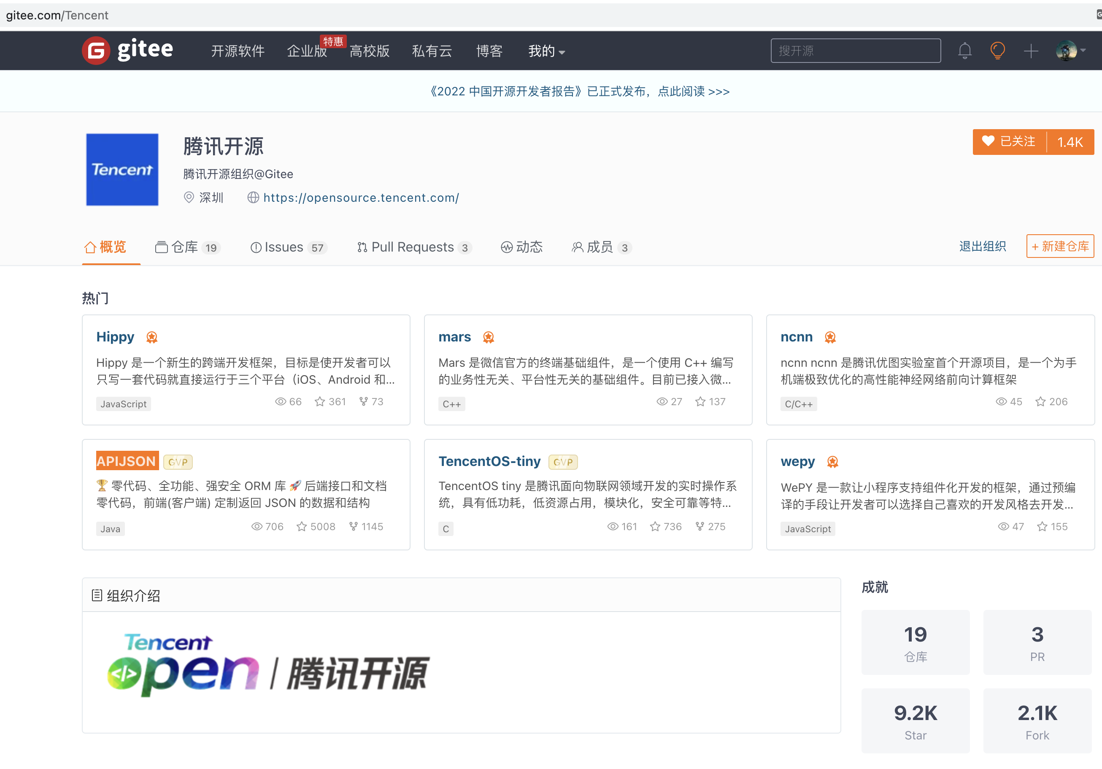Open the 2022 中国开源开发者报告 announcement link
Screen dimensions: 1102x769
579,91
